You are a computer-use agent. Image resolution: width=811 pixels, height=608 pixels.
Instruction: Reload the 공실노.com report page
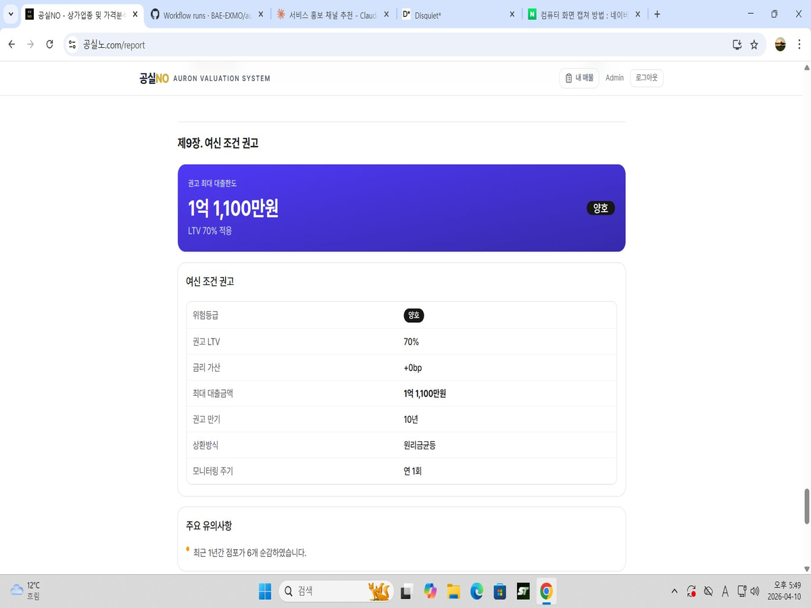click(49, 45)
